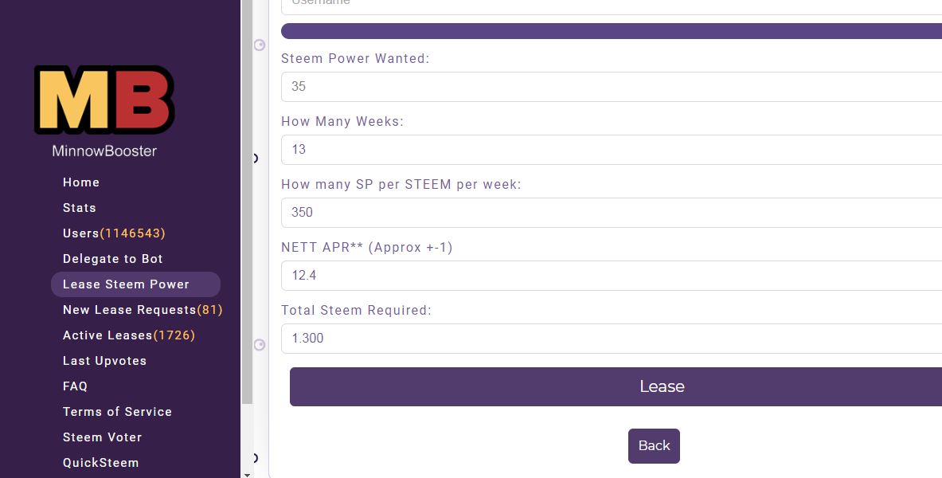Click the purple bar under the Username field
This screenshot has height=478, width=942.
pos(612,31)
